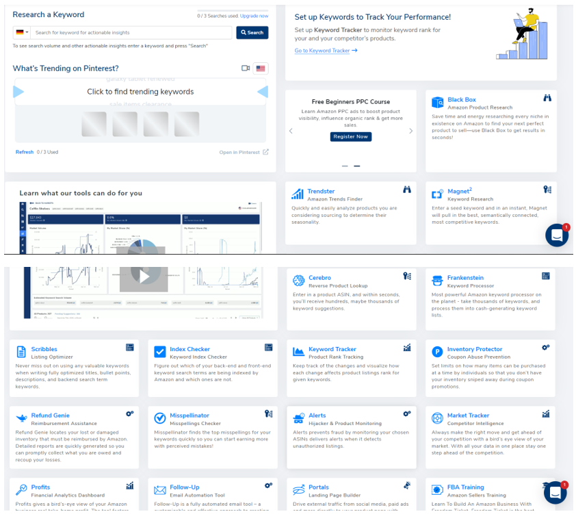This screenshot has width=576, height=514.
Task: Click the left blue triangle trending arrow
Action: (18, 92)
